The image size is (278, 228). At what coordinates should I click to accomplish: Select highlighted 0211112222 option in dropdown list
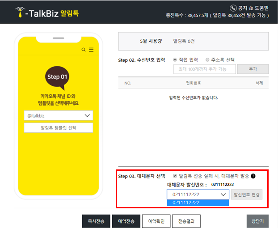pos(198,203)
